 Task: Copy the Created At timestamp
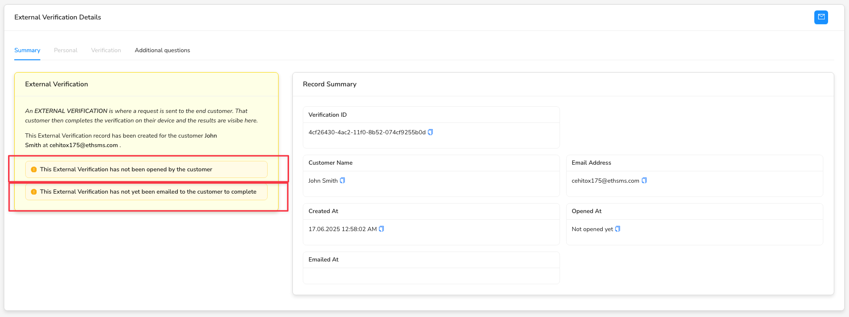[381, 229]
